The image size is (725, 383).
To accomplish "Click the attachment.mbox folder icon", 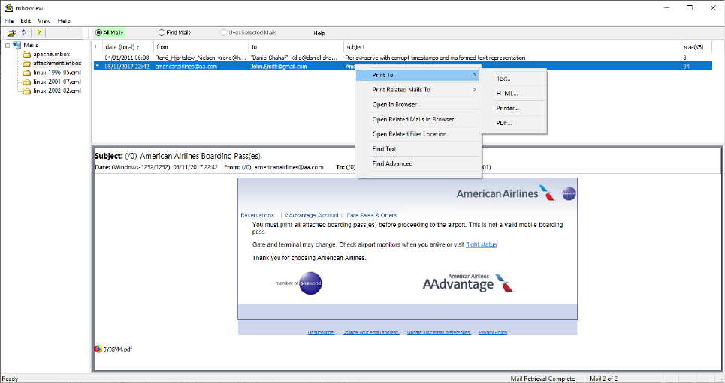I will (x=26, y=64).
